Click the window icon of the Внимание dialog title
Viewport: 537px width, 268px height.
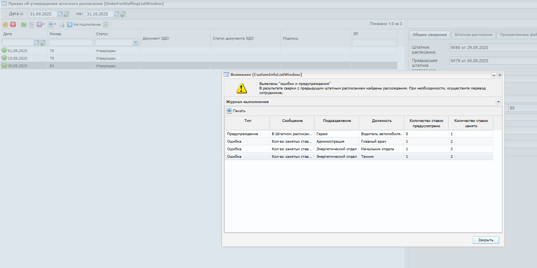(x=227, y=74)
